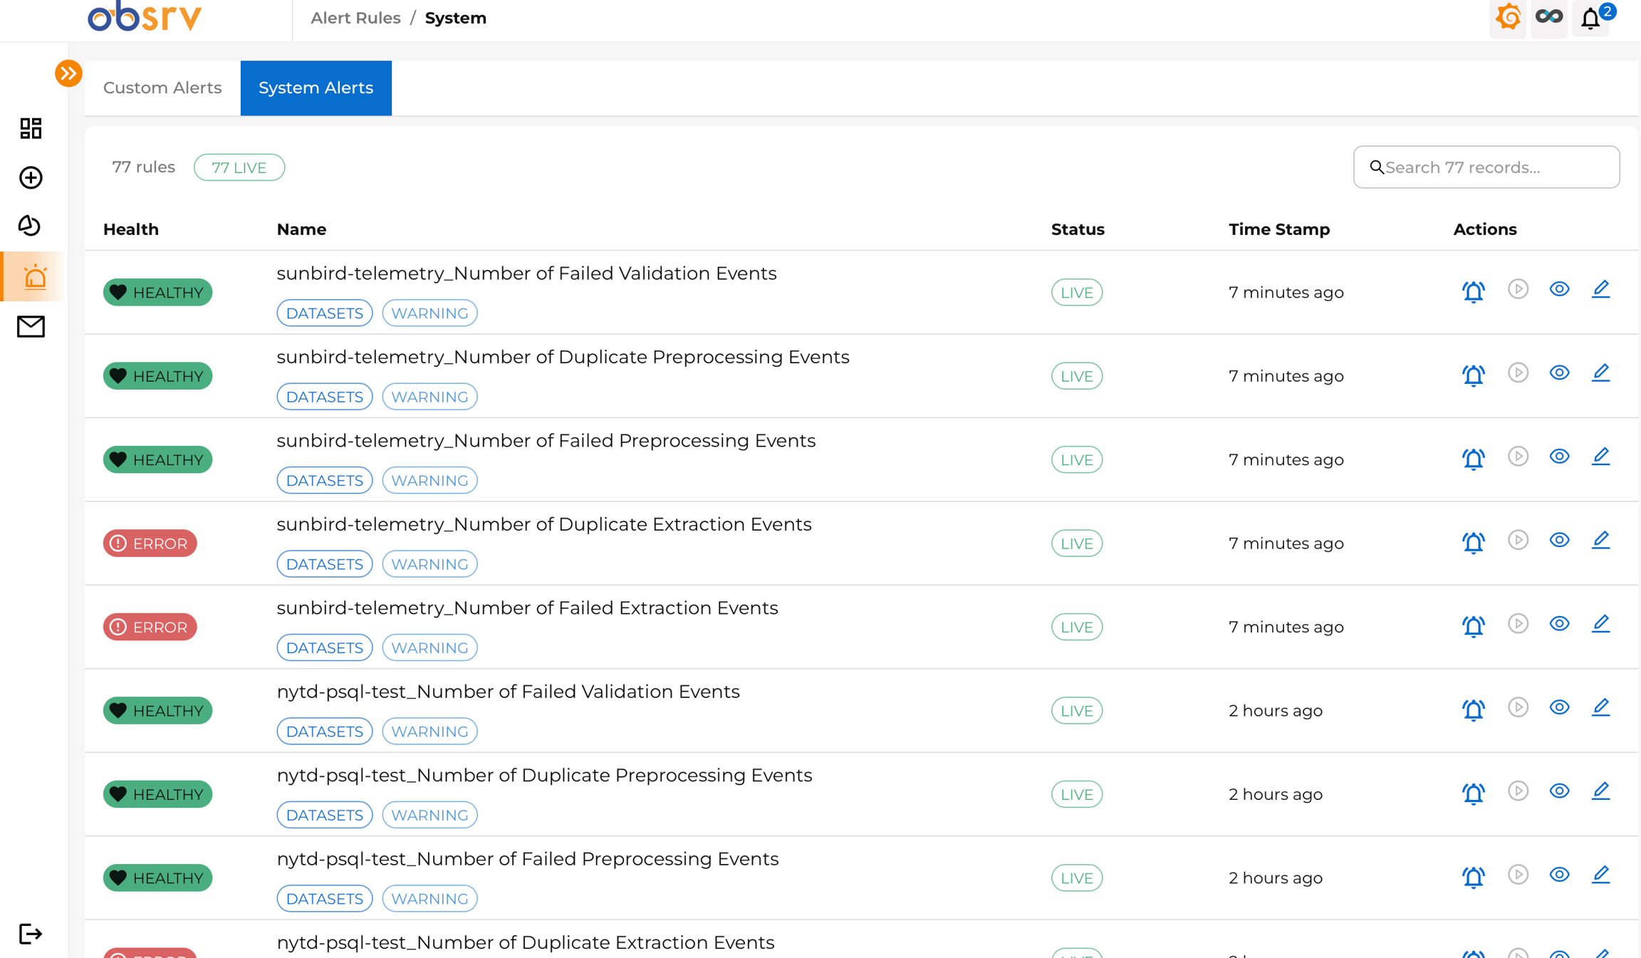This screenshot has width=1641, height=958.
Task: Edit sunbird-telemetry Failed Preprocessing Events rule
Action: coord(1600,457)
